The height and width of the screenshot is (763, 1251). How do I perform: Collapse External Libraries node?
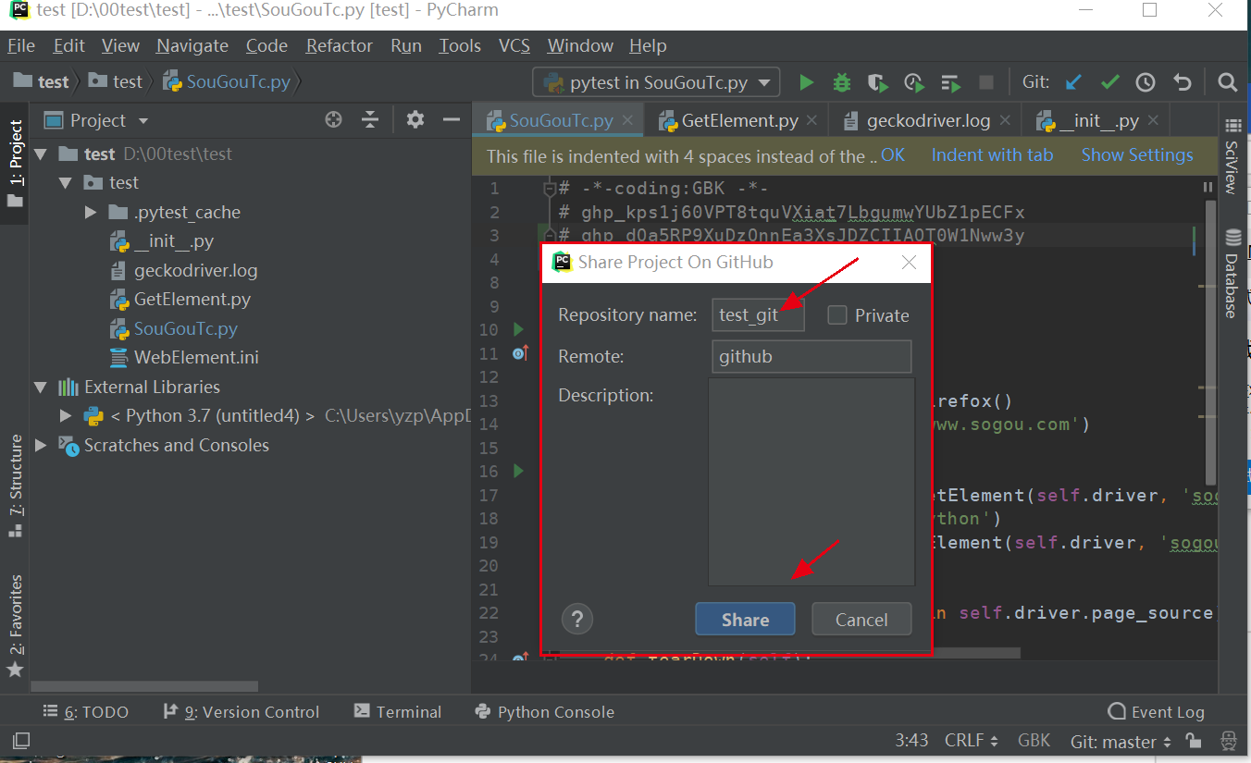[41, 387]
